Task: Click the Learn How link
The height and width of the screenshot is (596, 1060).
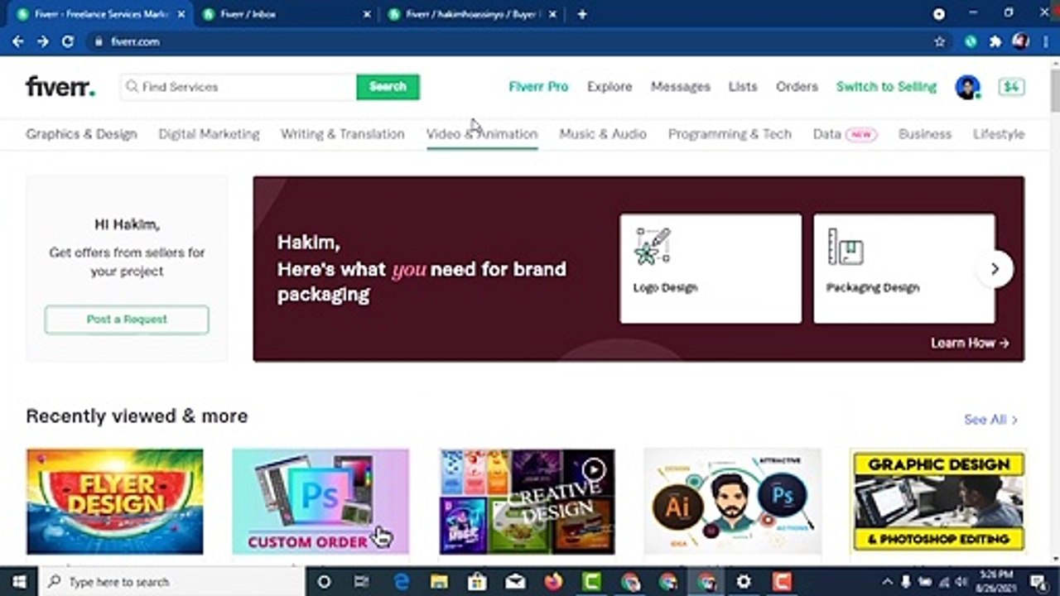Action: pyautogui.click(x=970, y=343)
